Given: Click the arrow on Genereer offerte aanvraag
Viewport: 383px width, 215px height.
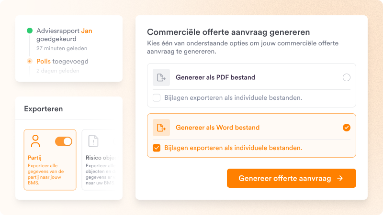Looking at the screenshot, I should pos(340,178).
